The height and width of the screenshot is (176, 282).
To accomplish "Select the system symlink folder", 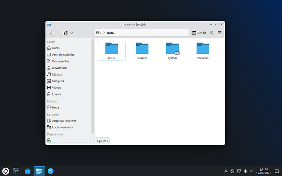I will [x=172, y=51].
